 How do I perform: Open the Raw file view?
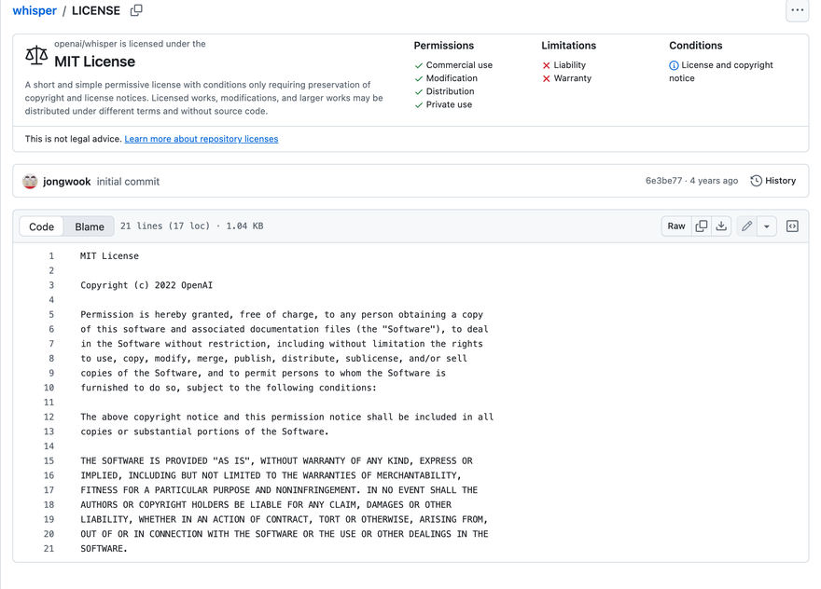[x=676, y=226]
